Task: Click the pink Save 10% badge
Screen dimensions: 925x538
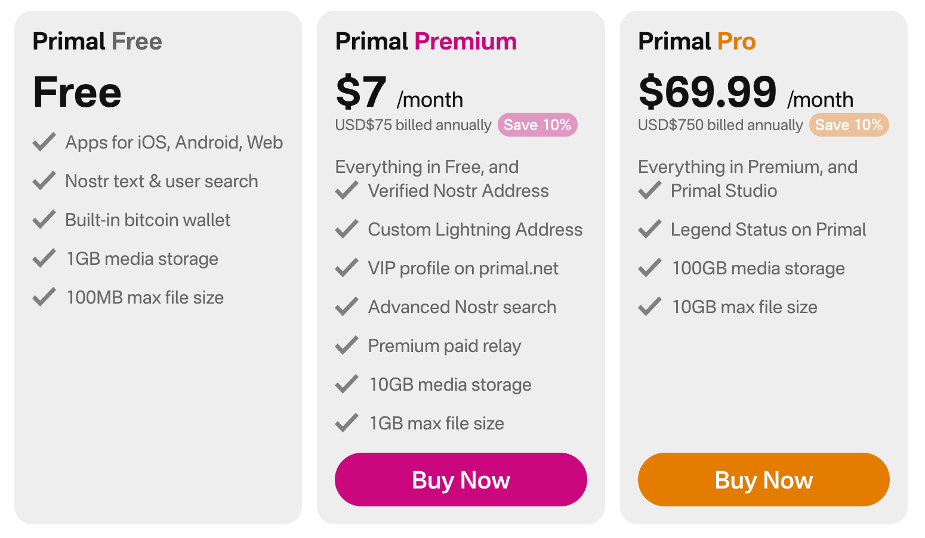Action: 537,125
